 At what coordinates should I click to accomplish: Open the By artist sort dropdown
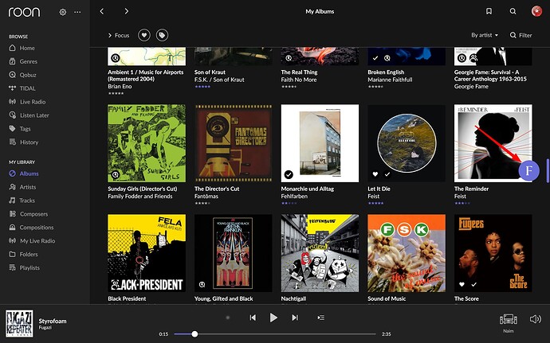[485, 35]
